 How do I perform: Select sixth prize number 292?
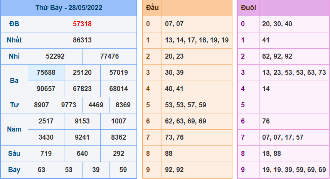click(118, 154)
